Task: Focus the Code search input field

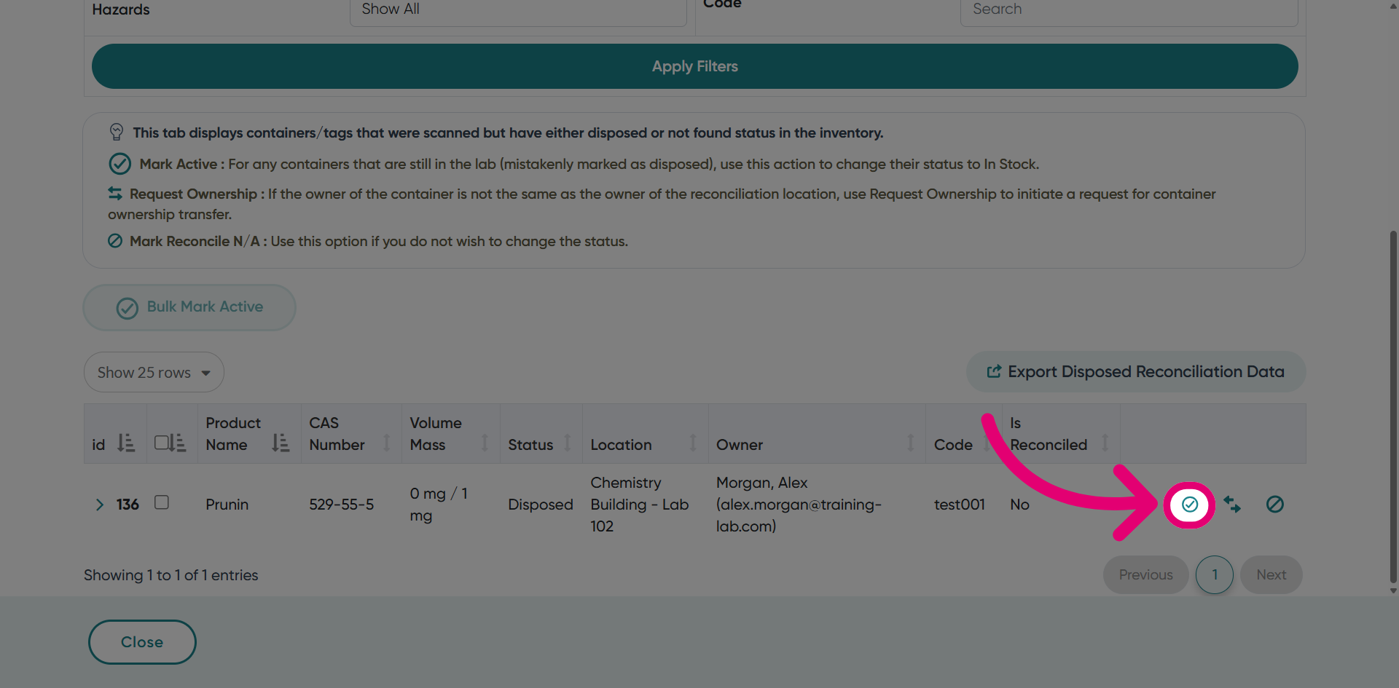Action: (1129, 10)
